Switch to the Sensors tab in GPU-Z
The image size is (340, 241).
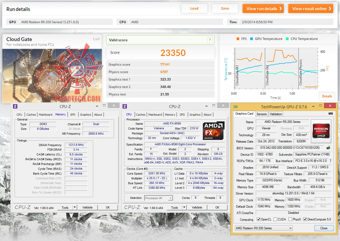(261, 114)
